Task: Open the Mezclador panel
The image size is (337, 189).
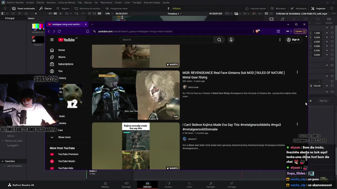Action: click(x=278, y=8)
